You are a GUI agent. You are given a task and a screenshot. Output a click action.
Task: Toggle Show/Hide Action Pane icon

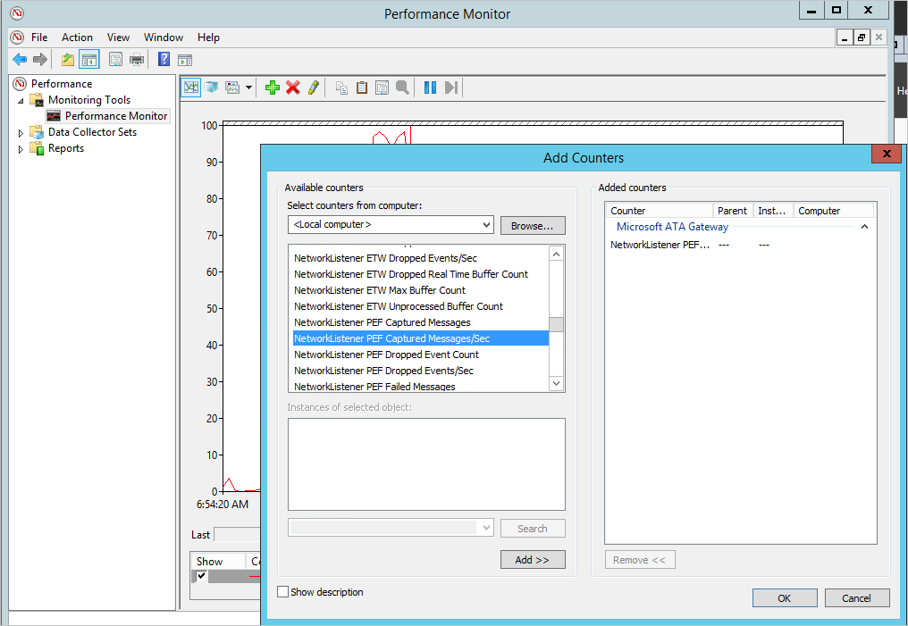[185, 59]
